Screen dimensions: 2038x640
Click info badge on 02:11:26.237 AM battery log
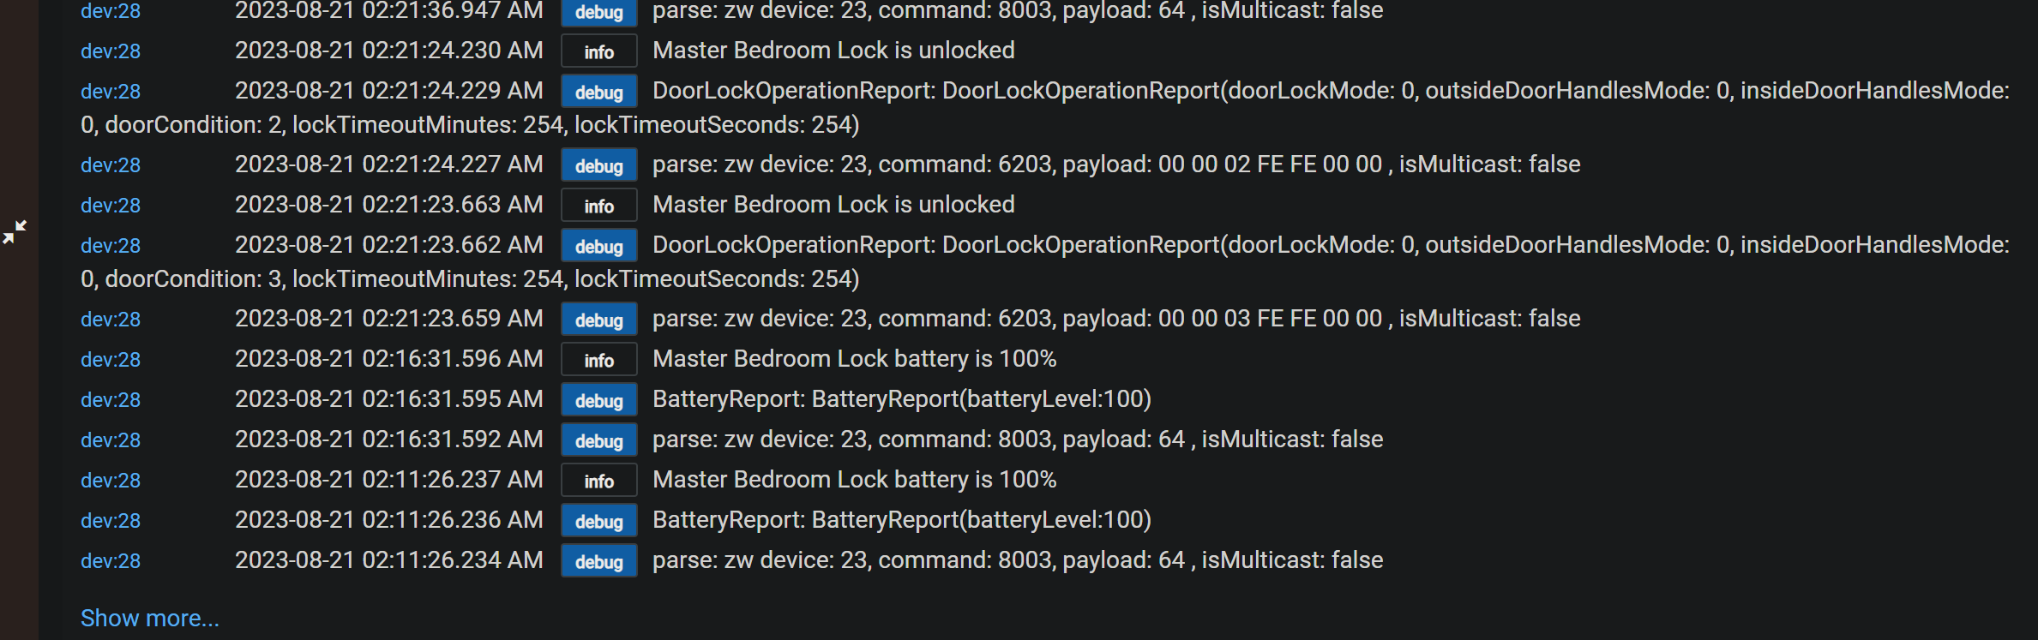(598, 481)
